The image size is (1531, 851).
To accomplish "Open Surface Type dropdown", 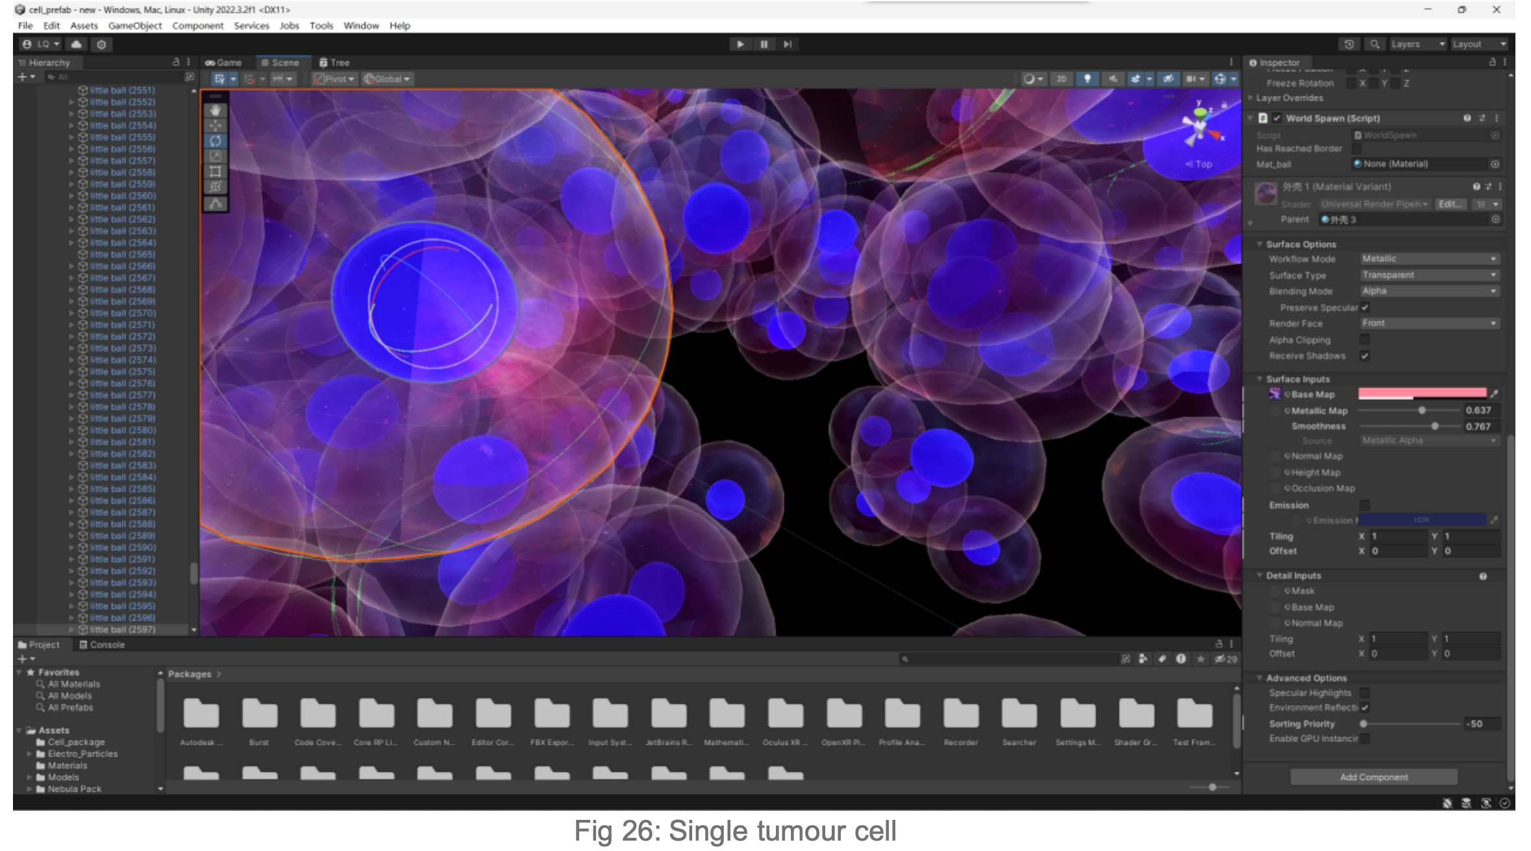I will (1428, 275).
